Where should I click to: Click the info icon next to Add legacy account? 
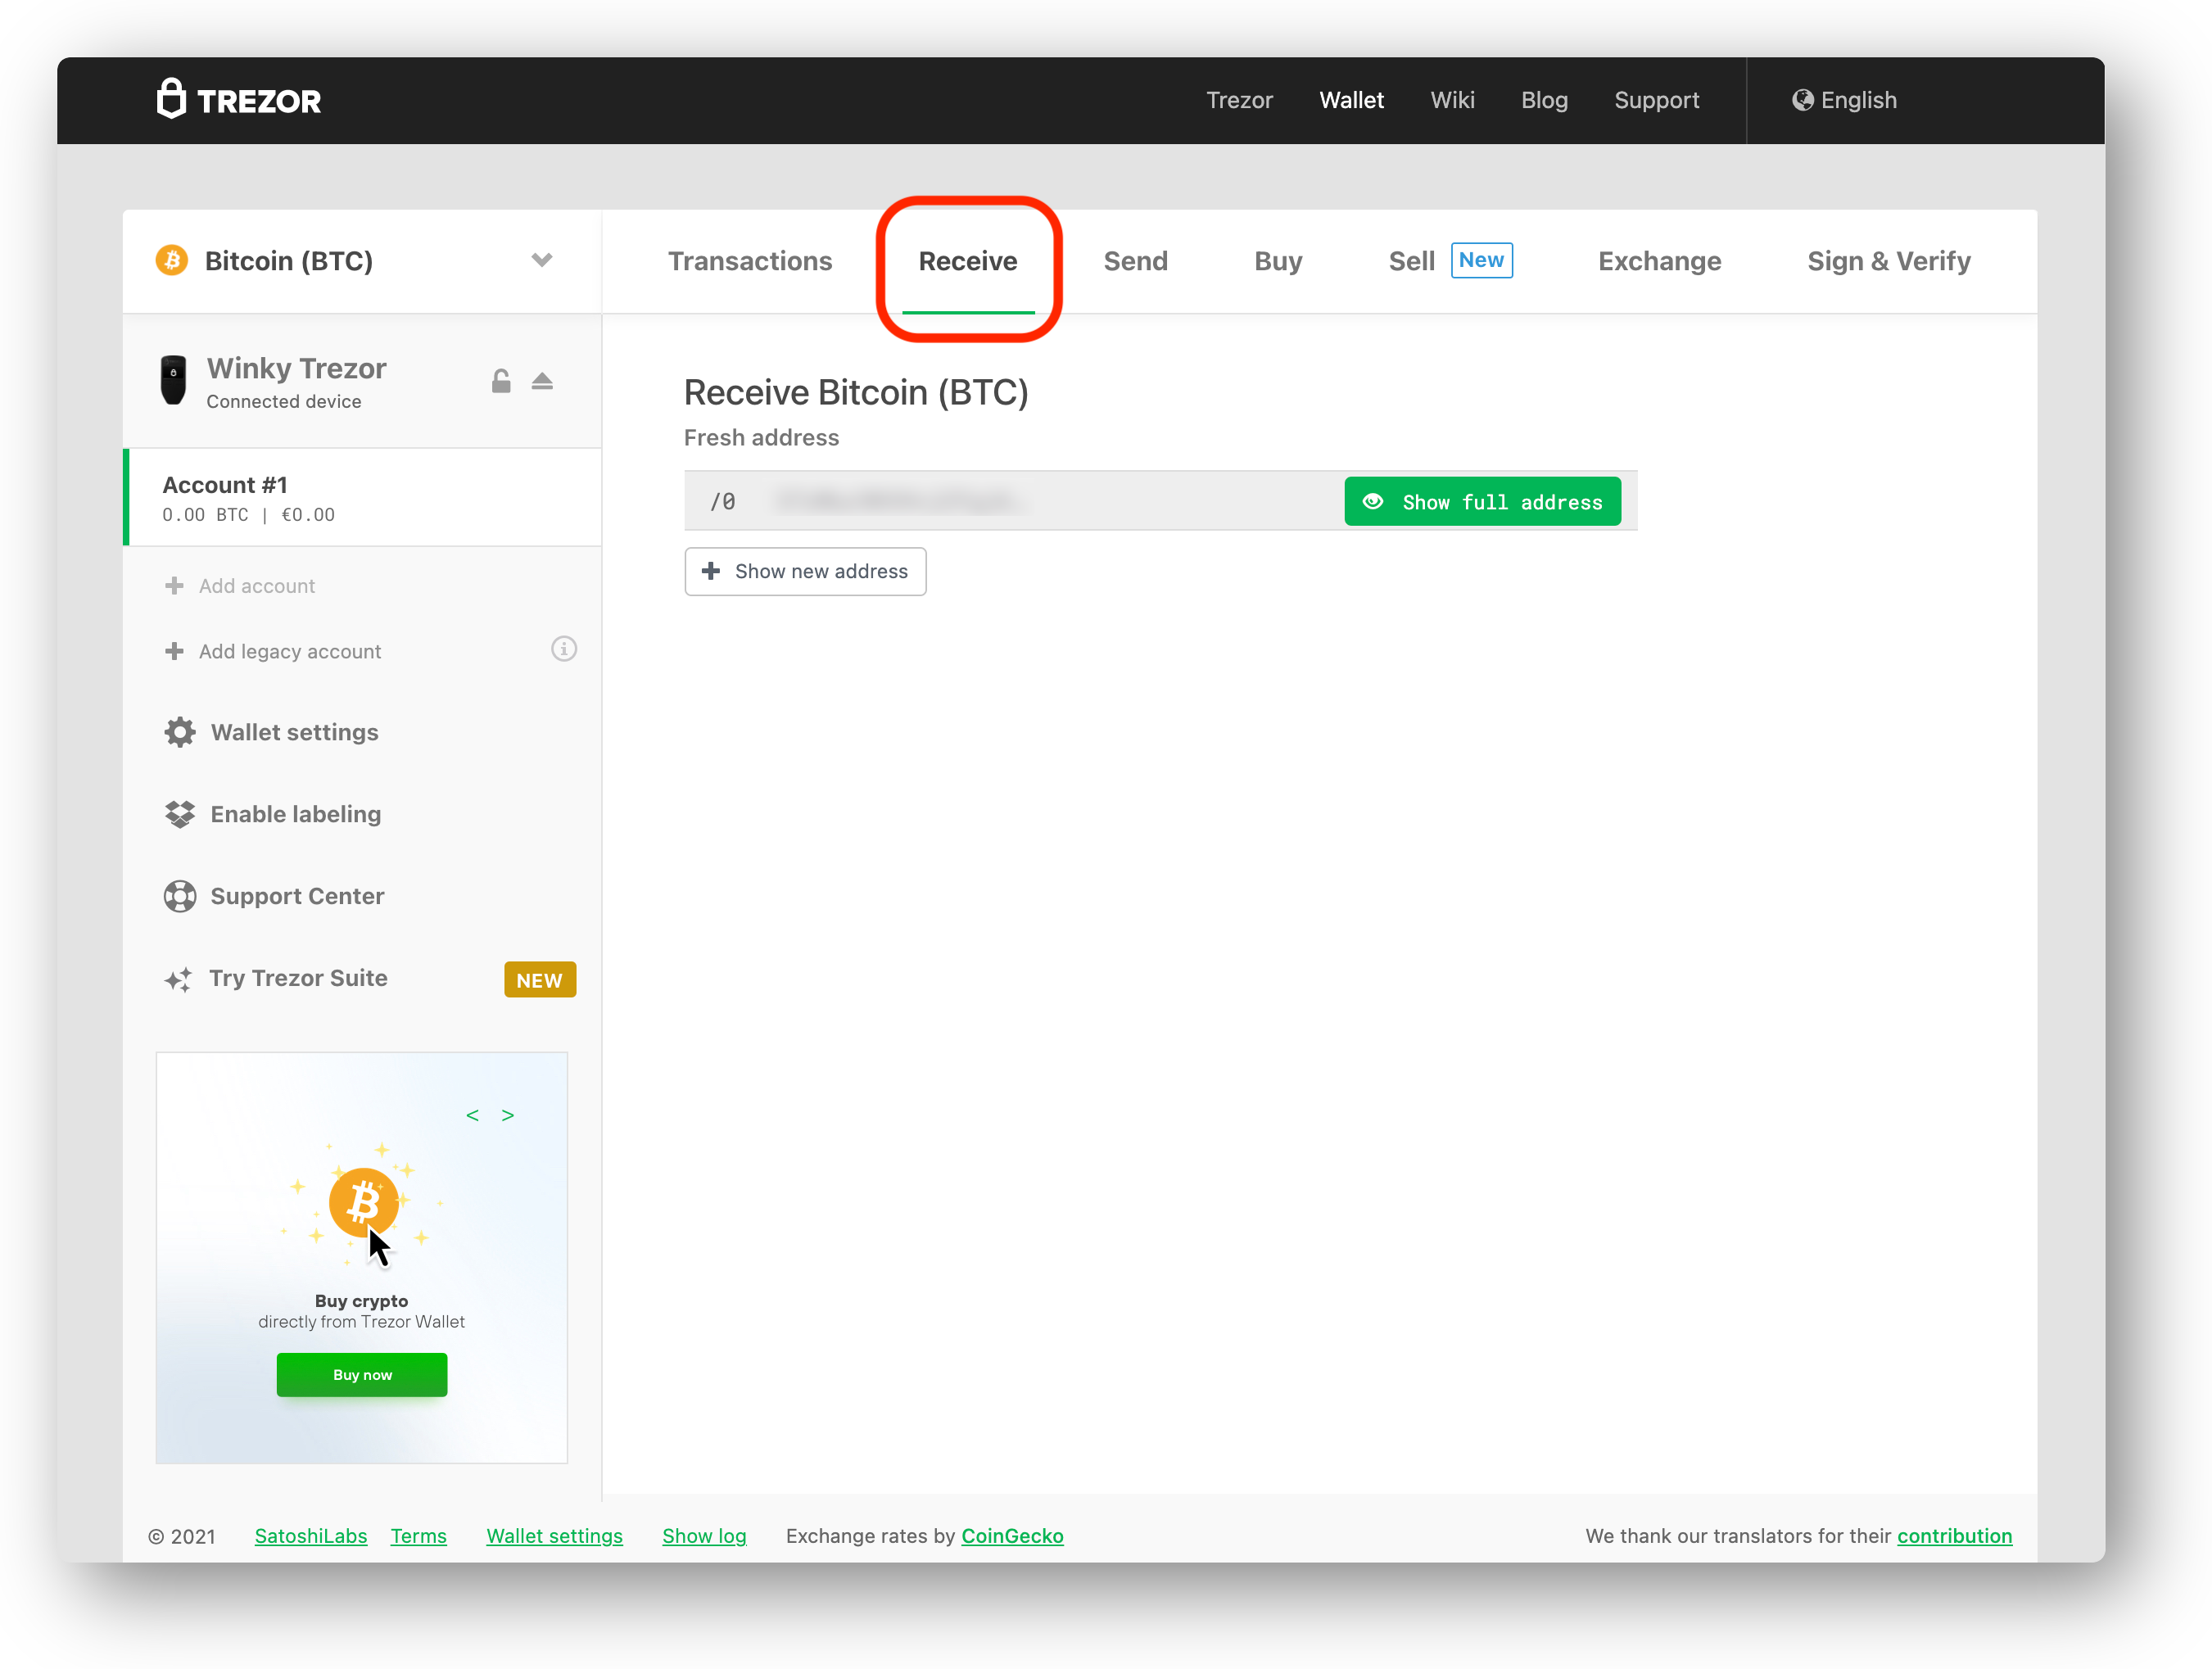tap(564, 649)
